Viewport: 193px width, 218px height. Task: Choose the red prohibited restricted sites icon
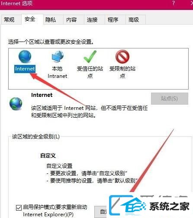click(122, 57)
